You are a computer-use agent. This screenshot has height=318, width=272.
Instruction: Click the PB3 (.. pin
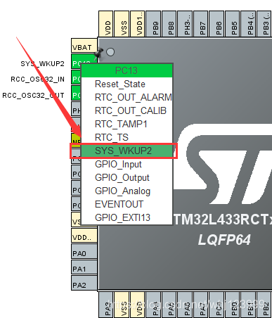click(x=264, y=24)
